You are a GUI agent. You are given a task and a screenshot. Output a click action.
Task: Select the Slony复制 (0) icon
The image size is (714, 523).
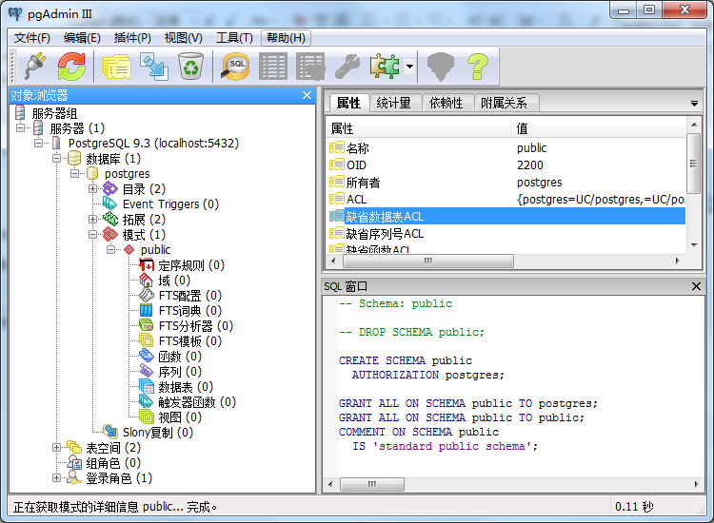(110, 432)
